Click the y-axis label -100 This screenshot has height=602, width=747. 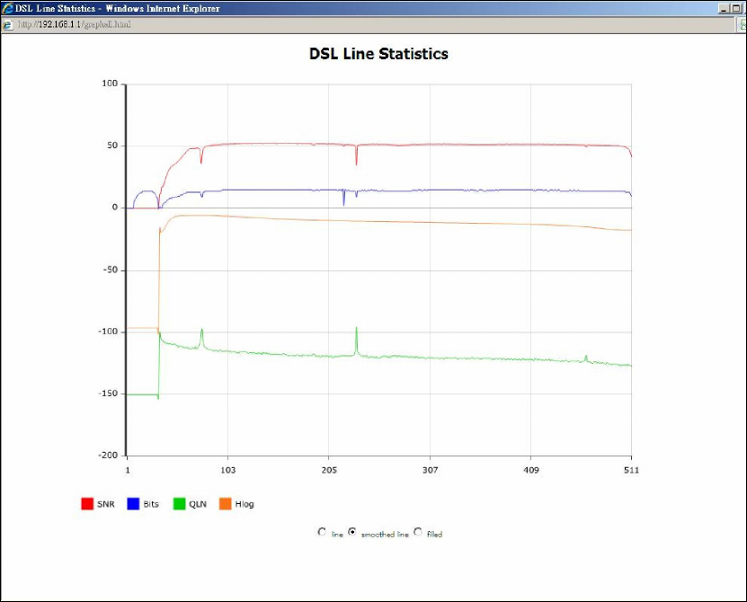point(108,332)
